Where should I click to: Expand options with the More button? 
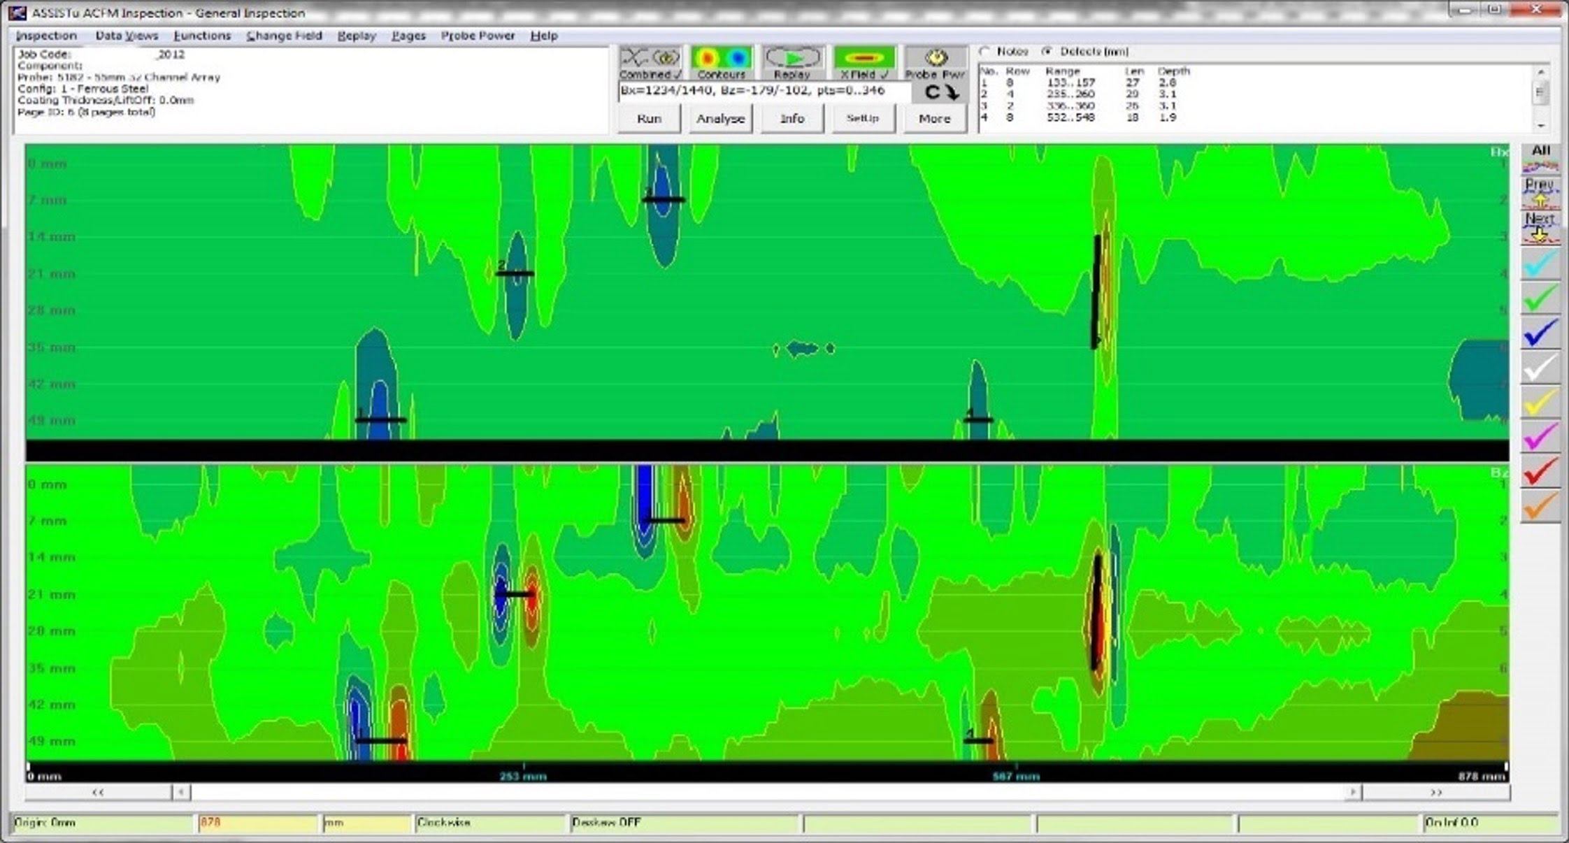click(934, 119)
